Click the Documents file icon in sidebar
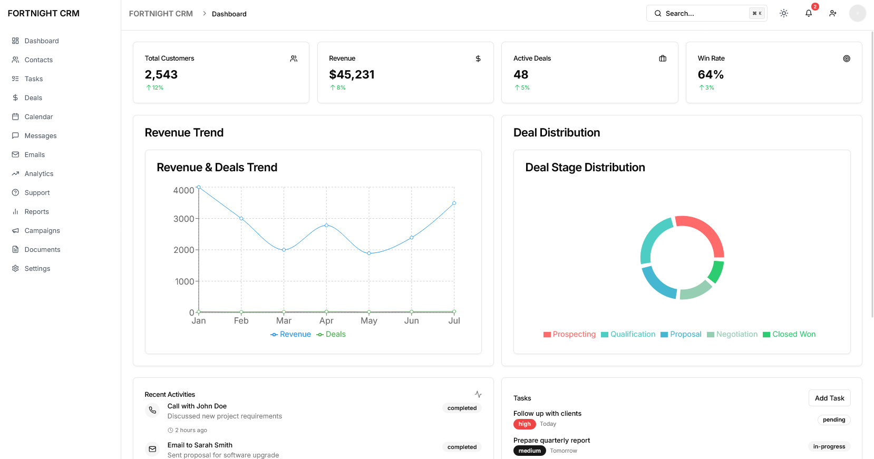Screen dimensions: 874x459 (15, 249)
